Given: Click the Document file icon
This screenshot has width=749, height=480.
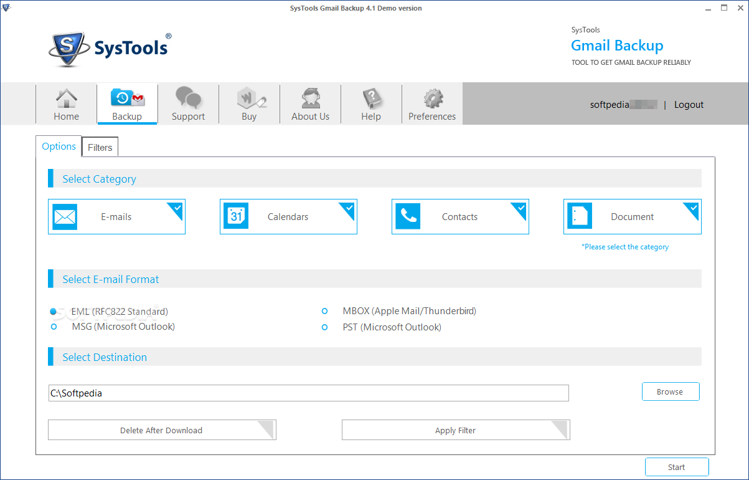Looking at the screenshot, I should [x=580, y=217].
